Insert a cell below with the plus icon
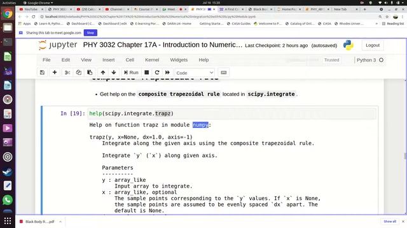Screen dimensions: 407x228 click(55, 73)
